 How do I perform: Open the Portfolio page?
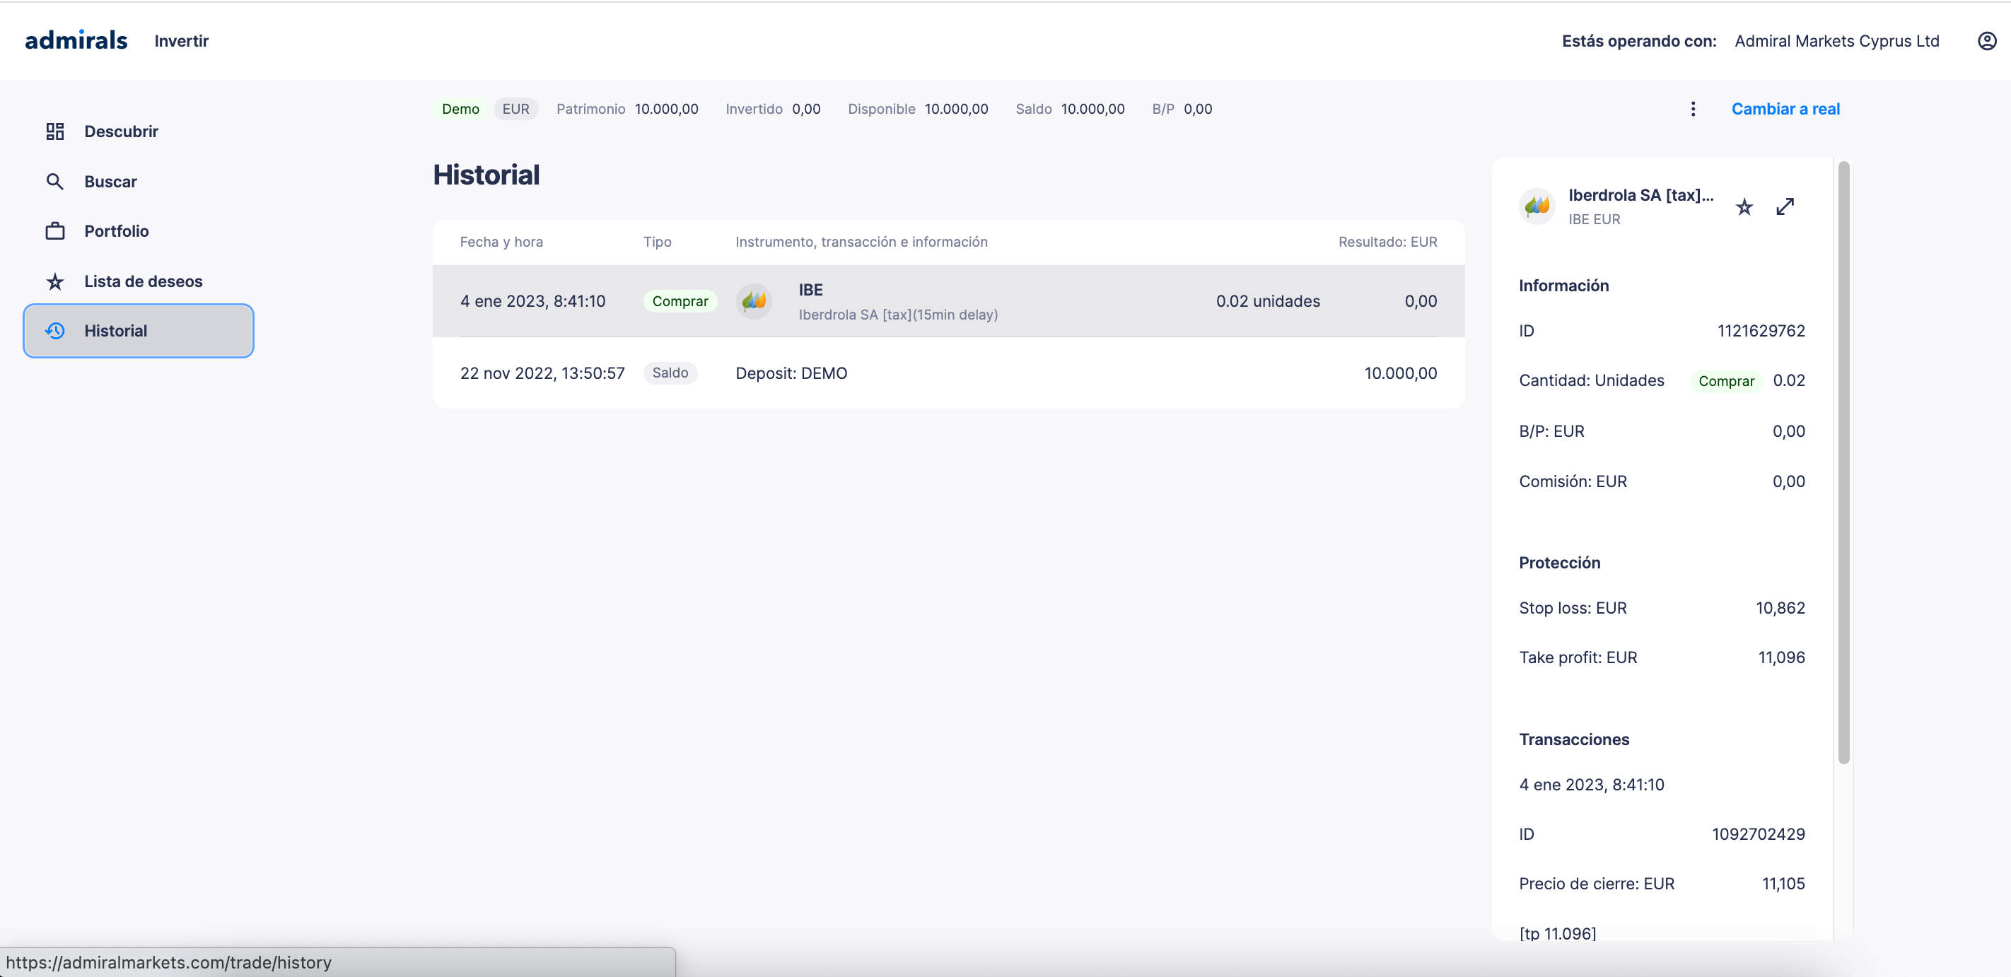pyautogui.click(x=138, y=231)
